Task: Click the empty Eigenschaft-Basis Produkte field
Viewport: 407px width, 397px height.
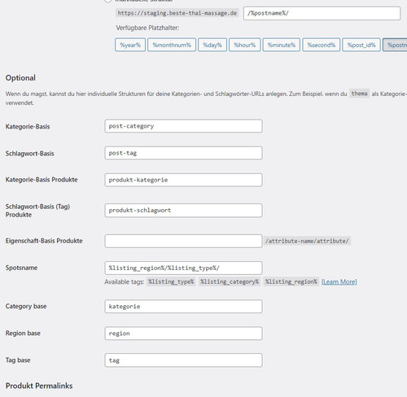Action: click(x=183, y=241)
